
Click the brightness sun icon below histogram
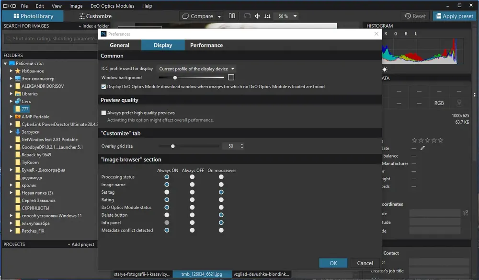385,70
